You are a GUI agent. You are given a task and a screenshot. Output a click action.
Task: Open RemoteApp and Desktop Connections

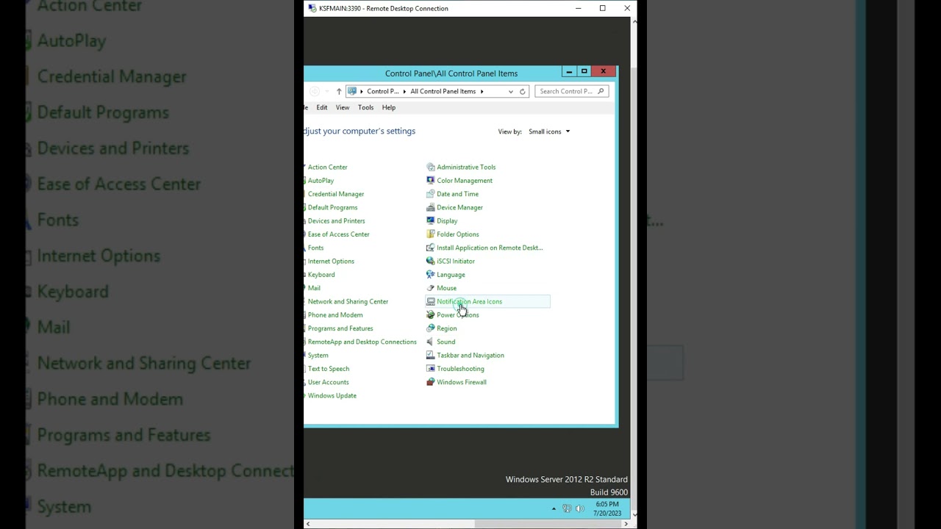click(362, 342)
